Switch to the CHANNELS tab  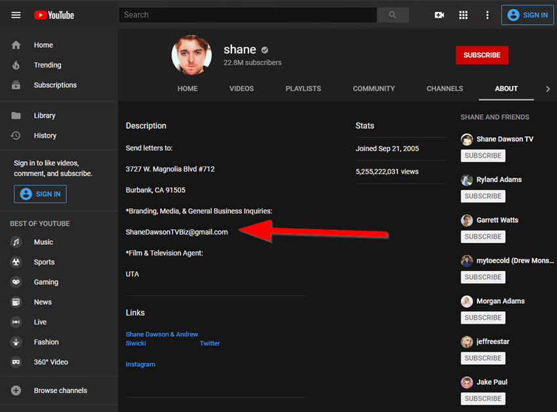(445, 89)
